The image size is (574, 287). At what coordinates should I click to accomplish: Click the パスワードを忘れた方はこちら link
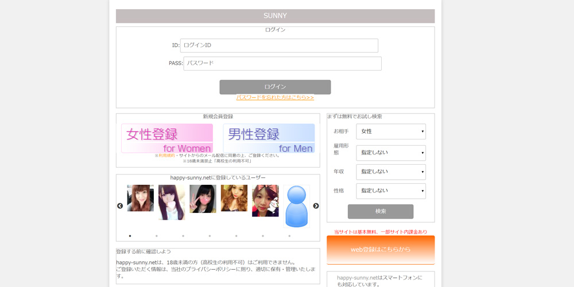point(275,98)
